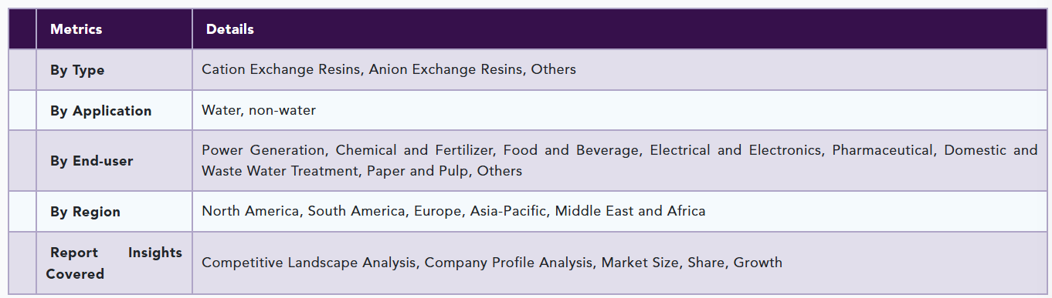Click the Electrical and Electronics text

point(736,150)
